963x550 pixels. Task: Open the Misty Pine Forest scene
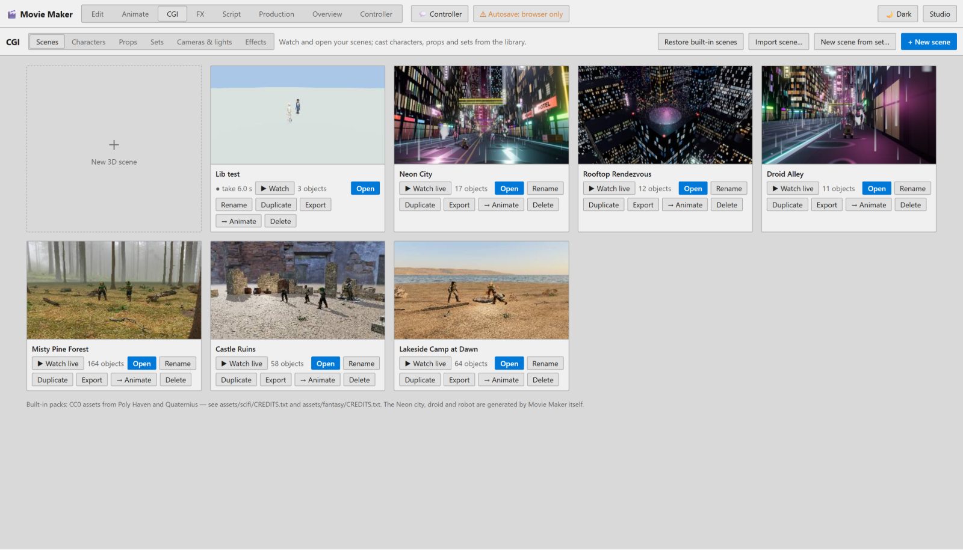pos(142,364)
